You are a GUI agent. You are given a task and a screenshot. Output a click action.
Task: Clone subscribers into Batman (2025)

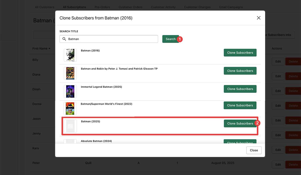pos(240,123)
